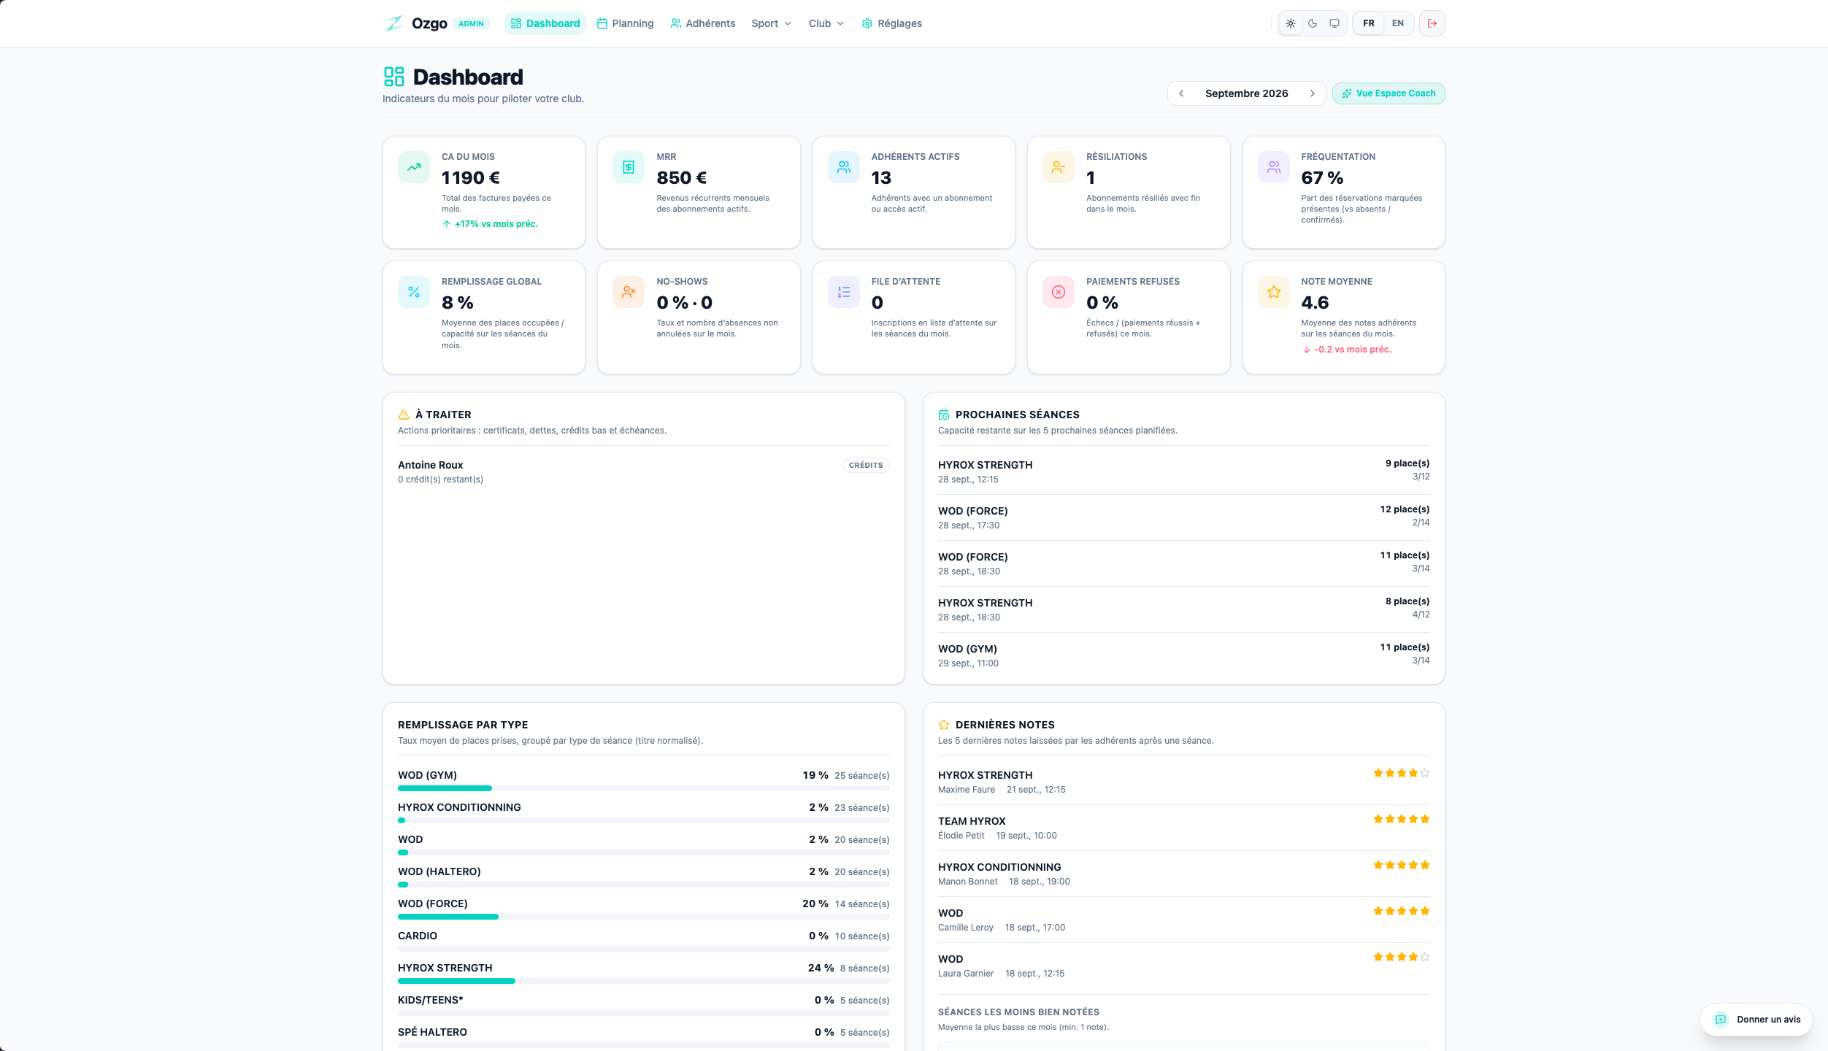
Task: Click the File d'attente list icon
Action: coord(844,292)
